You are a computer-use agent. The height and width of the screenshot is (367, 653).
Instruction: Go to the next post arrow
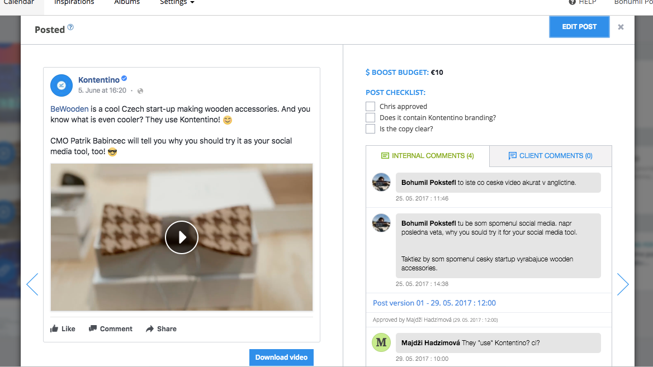point(623,284)
